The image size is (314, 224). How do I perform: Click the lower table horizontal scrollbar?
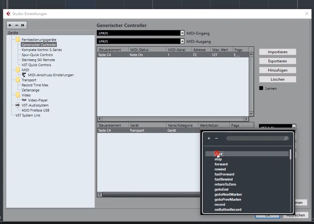pos(151,194)
